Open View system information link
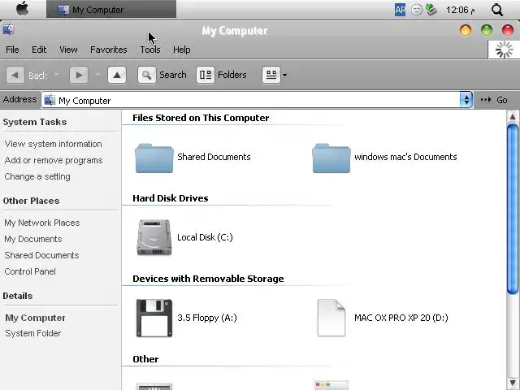The image size is (520, 390). point(53,144)
